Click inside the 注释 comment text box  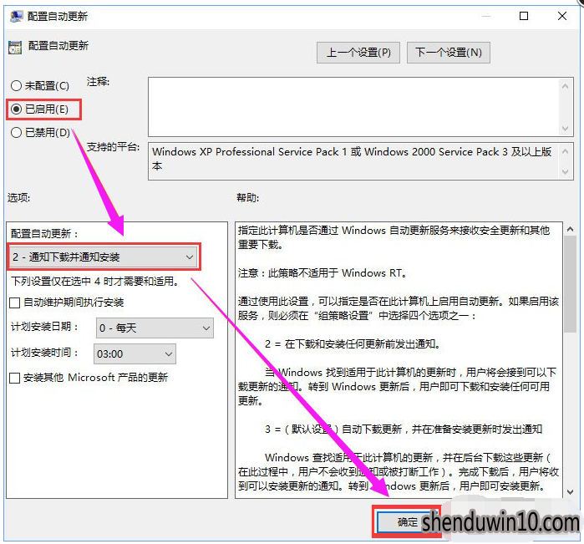point(353,107)
